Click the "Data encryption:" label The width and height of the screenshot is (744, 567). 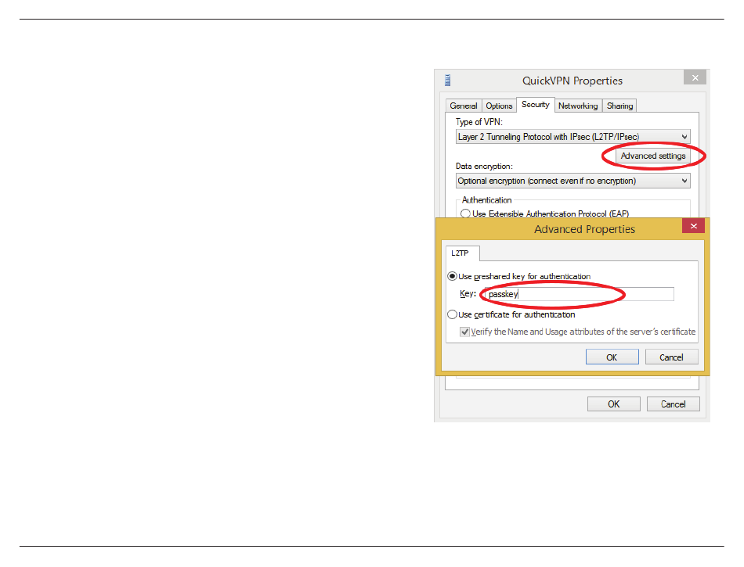(485, 167)
